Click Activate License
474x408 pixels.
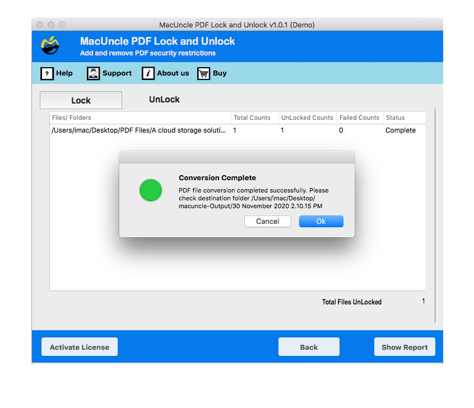click(79, 346)
